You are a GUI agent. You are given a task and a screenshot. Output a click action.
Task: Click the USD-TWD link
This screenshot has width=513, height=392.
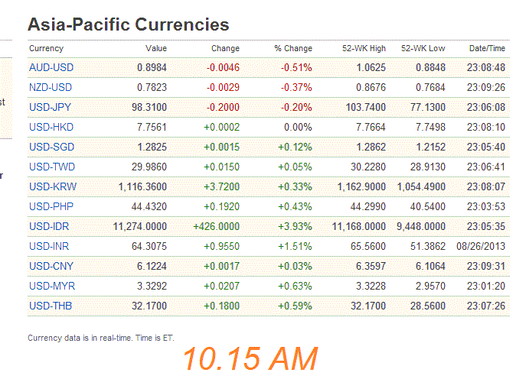click(51, 167)
